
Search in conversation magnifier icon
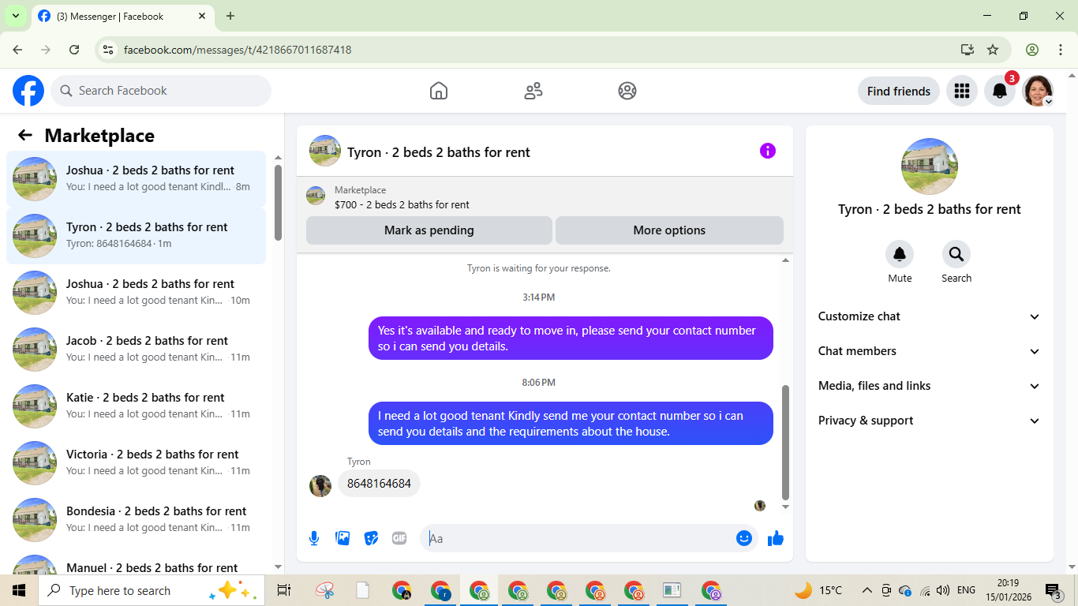click(956, 254)
